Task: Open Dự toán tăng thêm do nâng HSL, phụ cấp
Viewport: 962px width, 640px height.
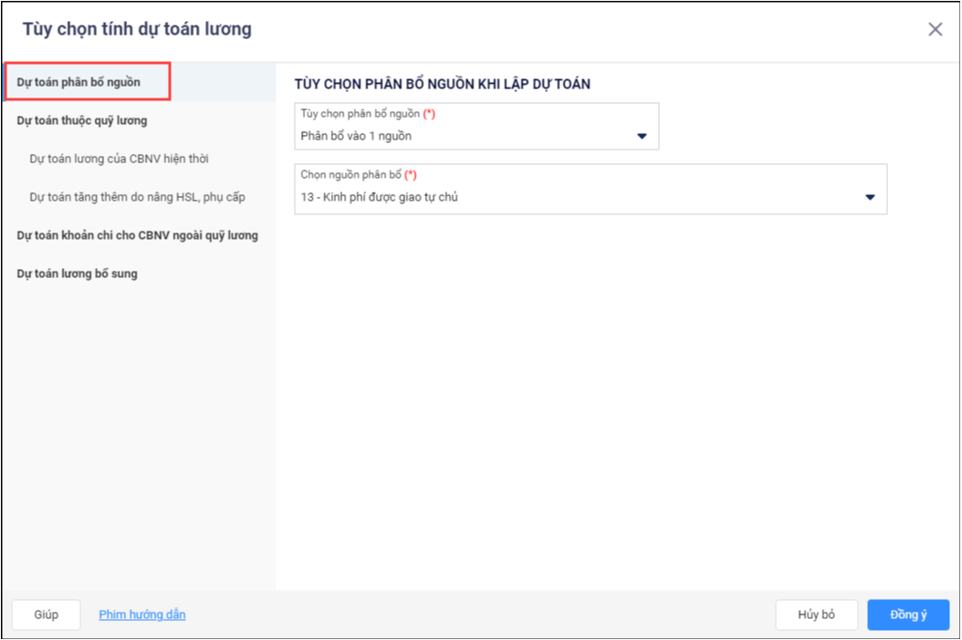Action: 138,198
